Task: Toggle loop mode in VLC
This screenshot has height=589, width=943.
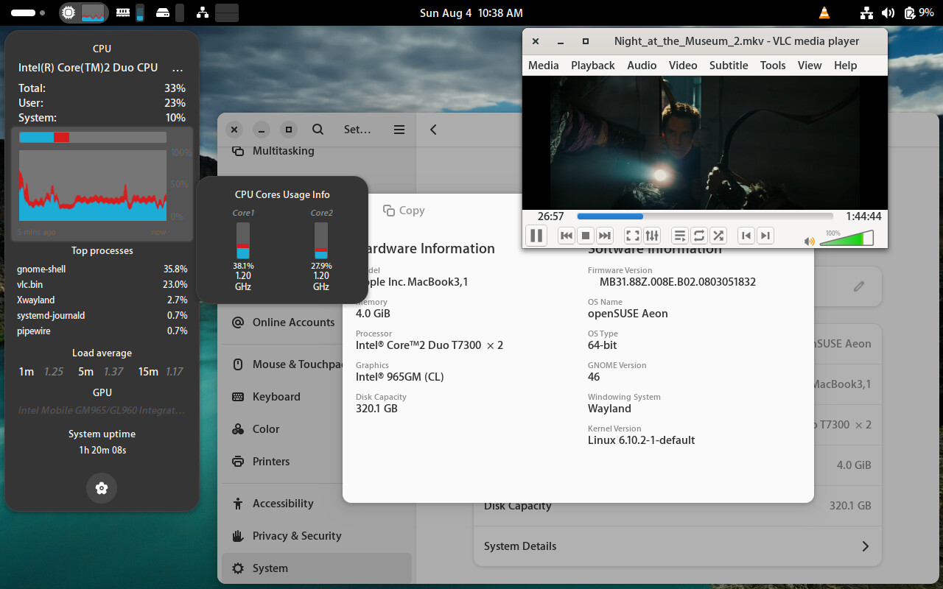Action: (699, 236)
